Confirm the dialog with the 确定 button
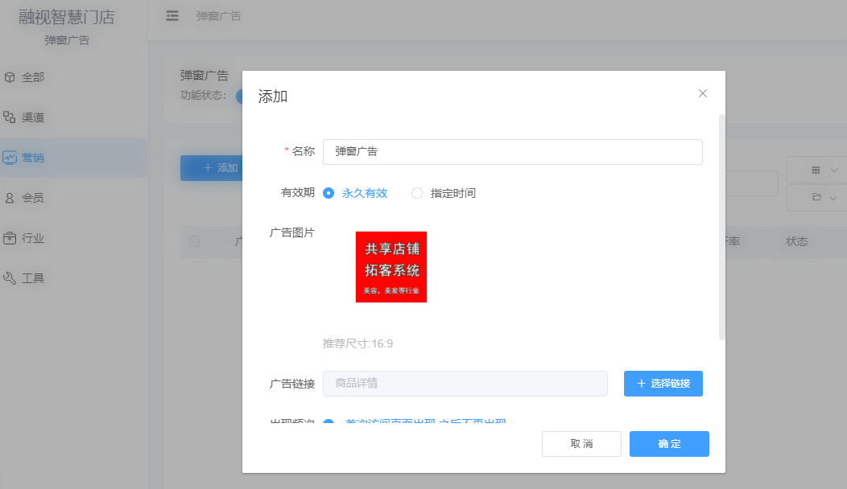The width and height of the screenshot is (847, 489). [669, 444]
